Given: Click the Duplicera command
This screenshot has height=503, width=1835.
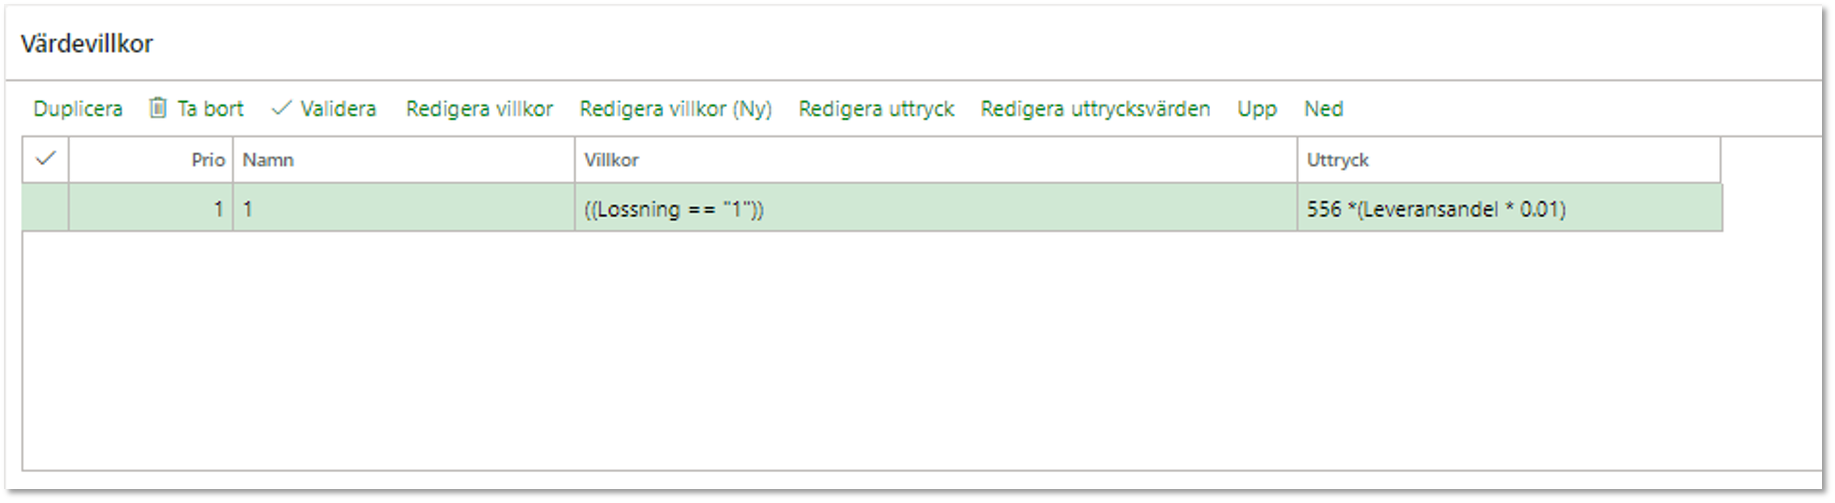Looking at the screenshot, I should [x=78, y=109].
